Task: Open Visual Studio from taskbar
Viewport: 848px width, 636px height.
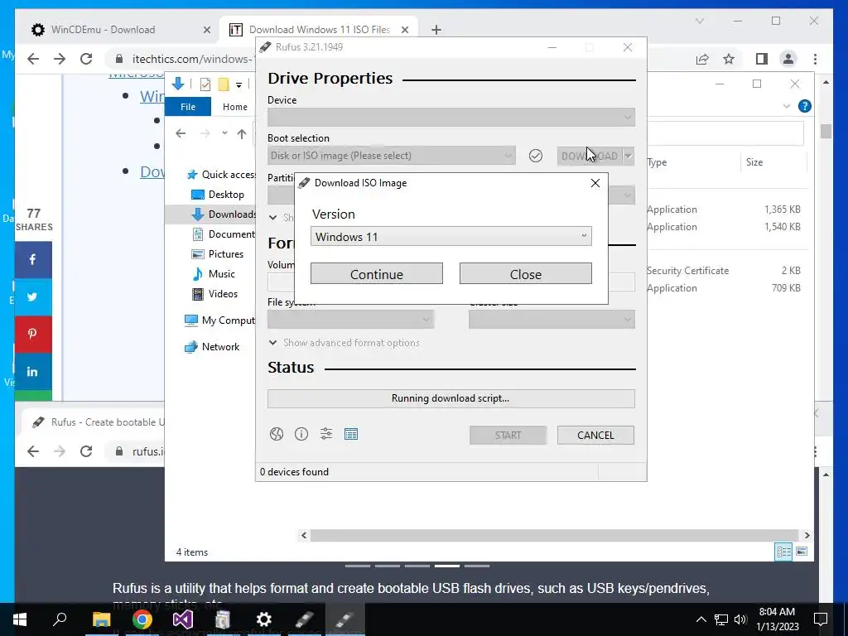Action: tap(183, 619)
